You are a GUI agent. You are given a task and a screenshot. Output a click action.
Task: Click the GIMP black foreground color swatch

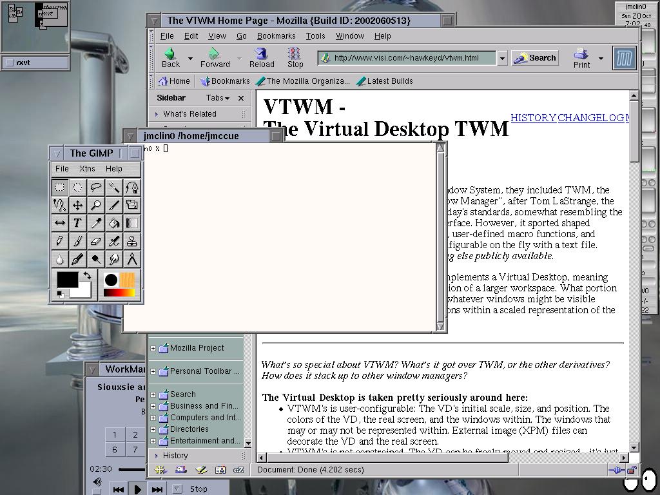pos(67,280)
